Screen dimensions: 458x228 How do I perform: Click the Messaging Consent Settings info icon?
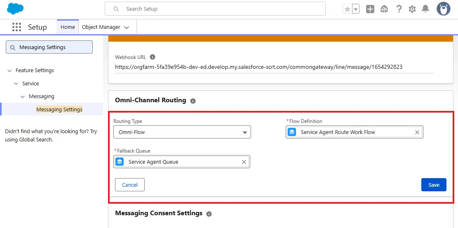pos(209,214)
